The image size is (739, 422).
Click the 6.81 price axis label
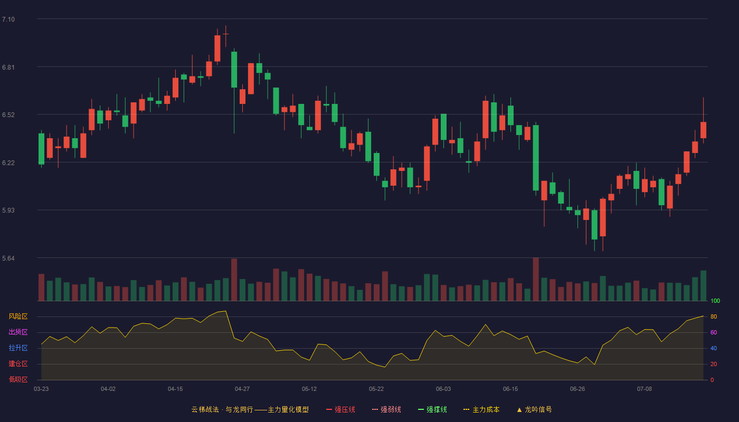(8, 68)
